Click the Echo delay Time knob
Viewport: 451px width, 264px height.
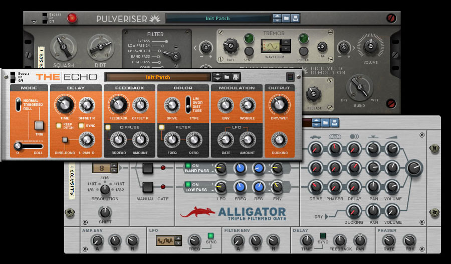click(x=65, y=104)
